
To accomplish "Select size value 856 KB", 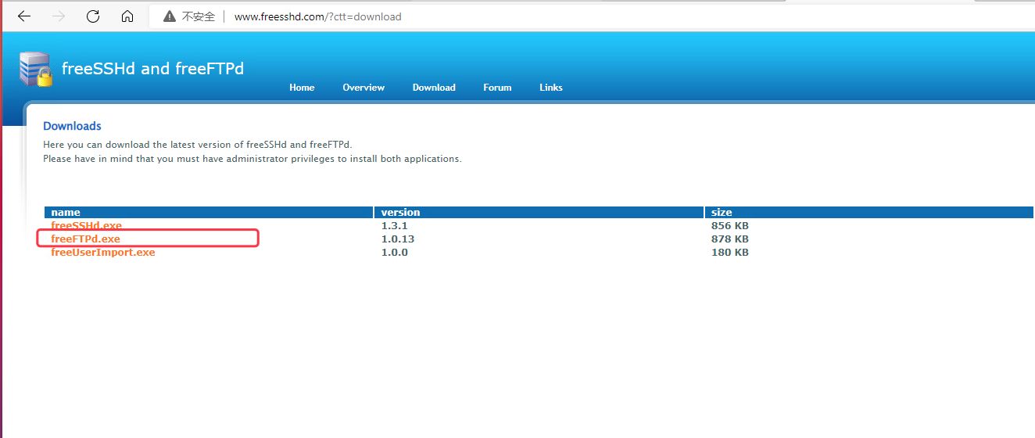I will tap(729, 225).
